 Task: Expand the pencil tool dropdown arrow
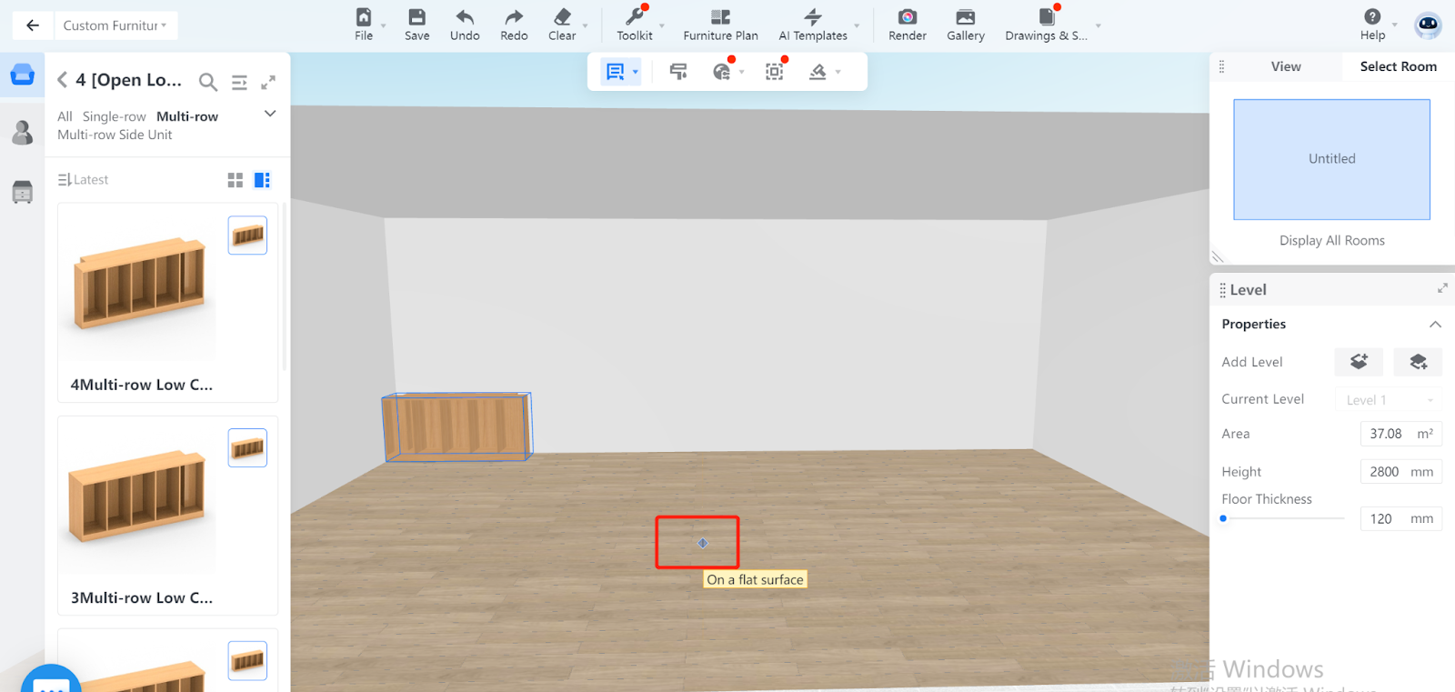click(x=838, y=73)
